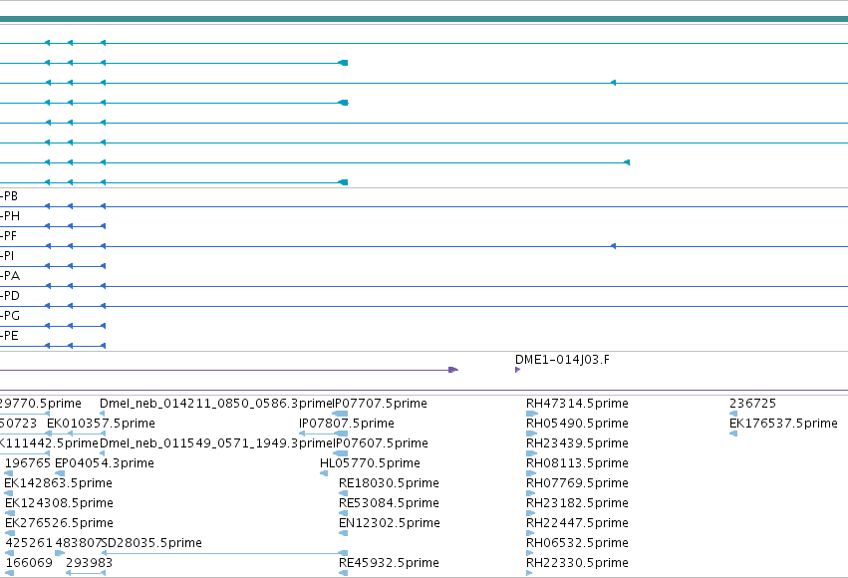Select the IP07707.5prime EST label
Screen dimensions: 848x578
point(380,404)
